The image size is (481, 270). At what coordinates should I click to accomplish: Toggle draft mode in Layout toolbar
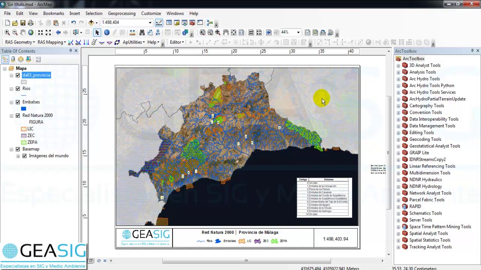pos(307,33)
